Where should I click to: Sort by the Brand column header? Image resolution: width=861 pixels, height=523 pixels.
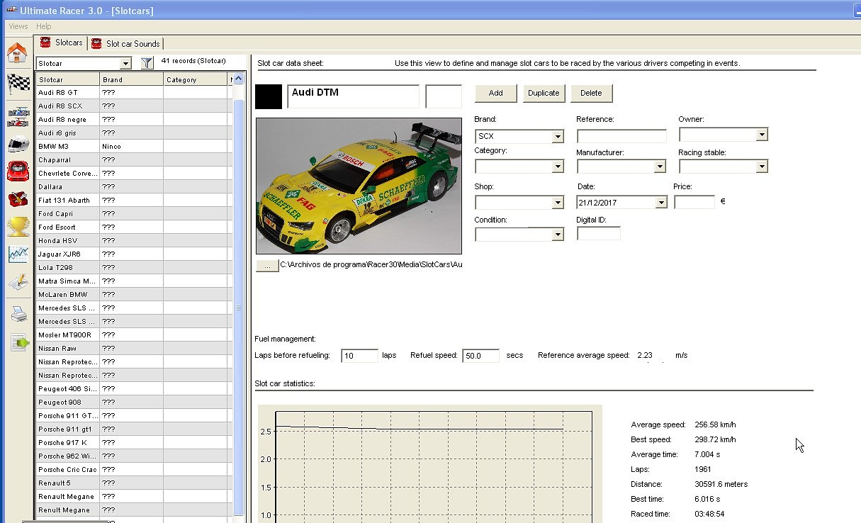tap(131, 79)
